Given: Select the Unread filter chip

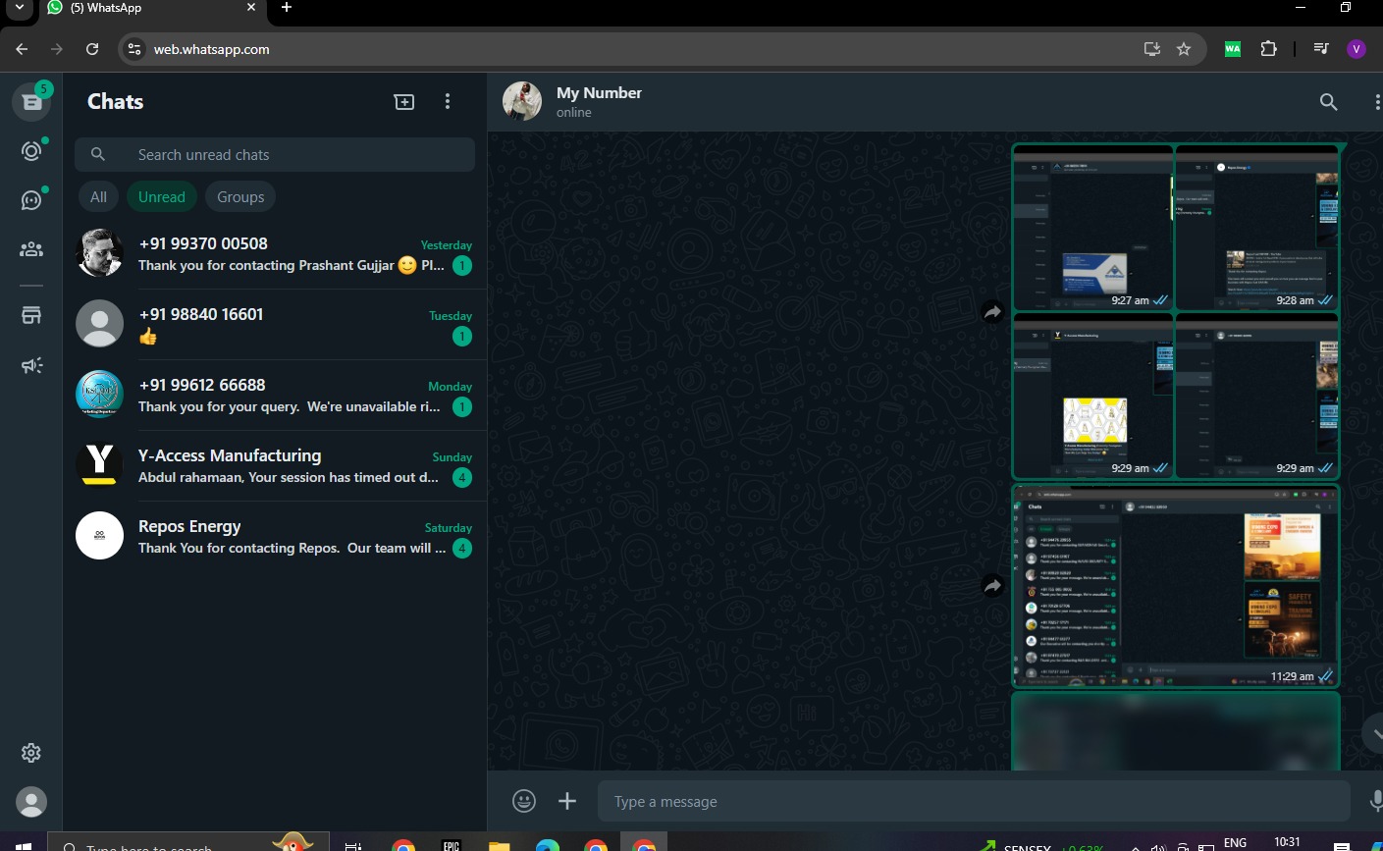Looking at the screenshot, I should [x=162, y=196].
